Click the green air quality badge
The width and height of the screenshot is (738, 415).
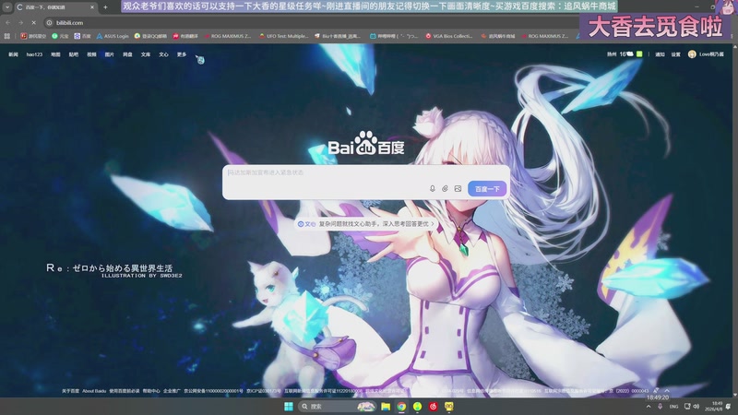(x=639, y=54)
